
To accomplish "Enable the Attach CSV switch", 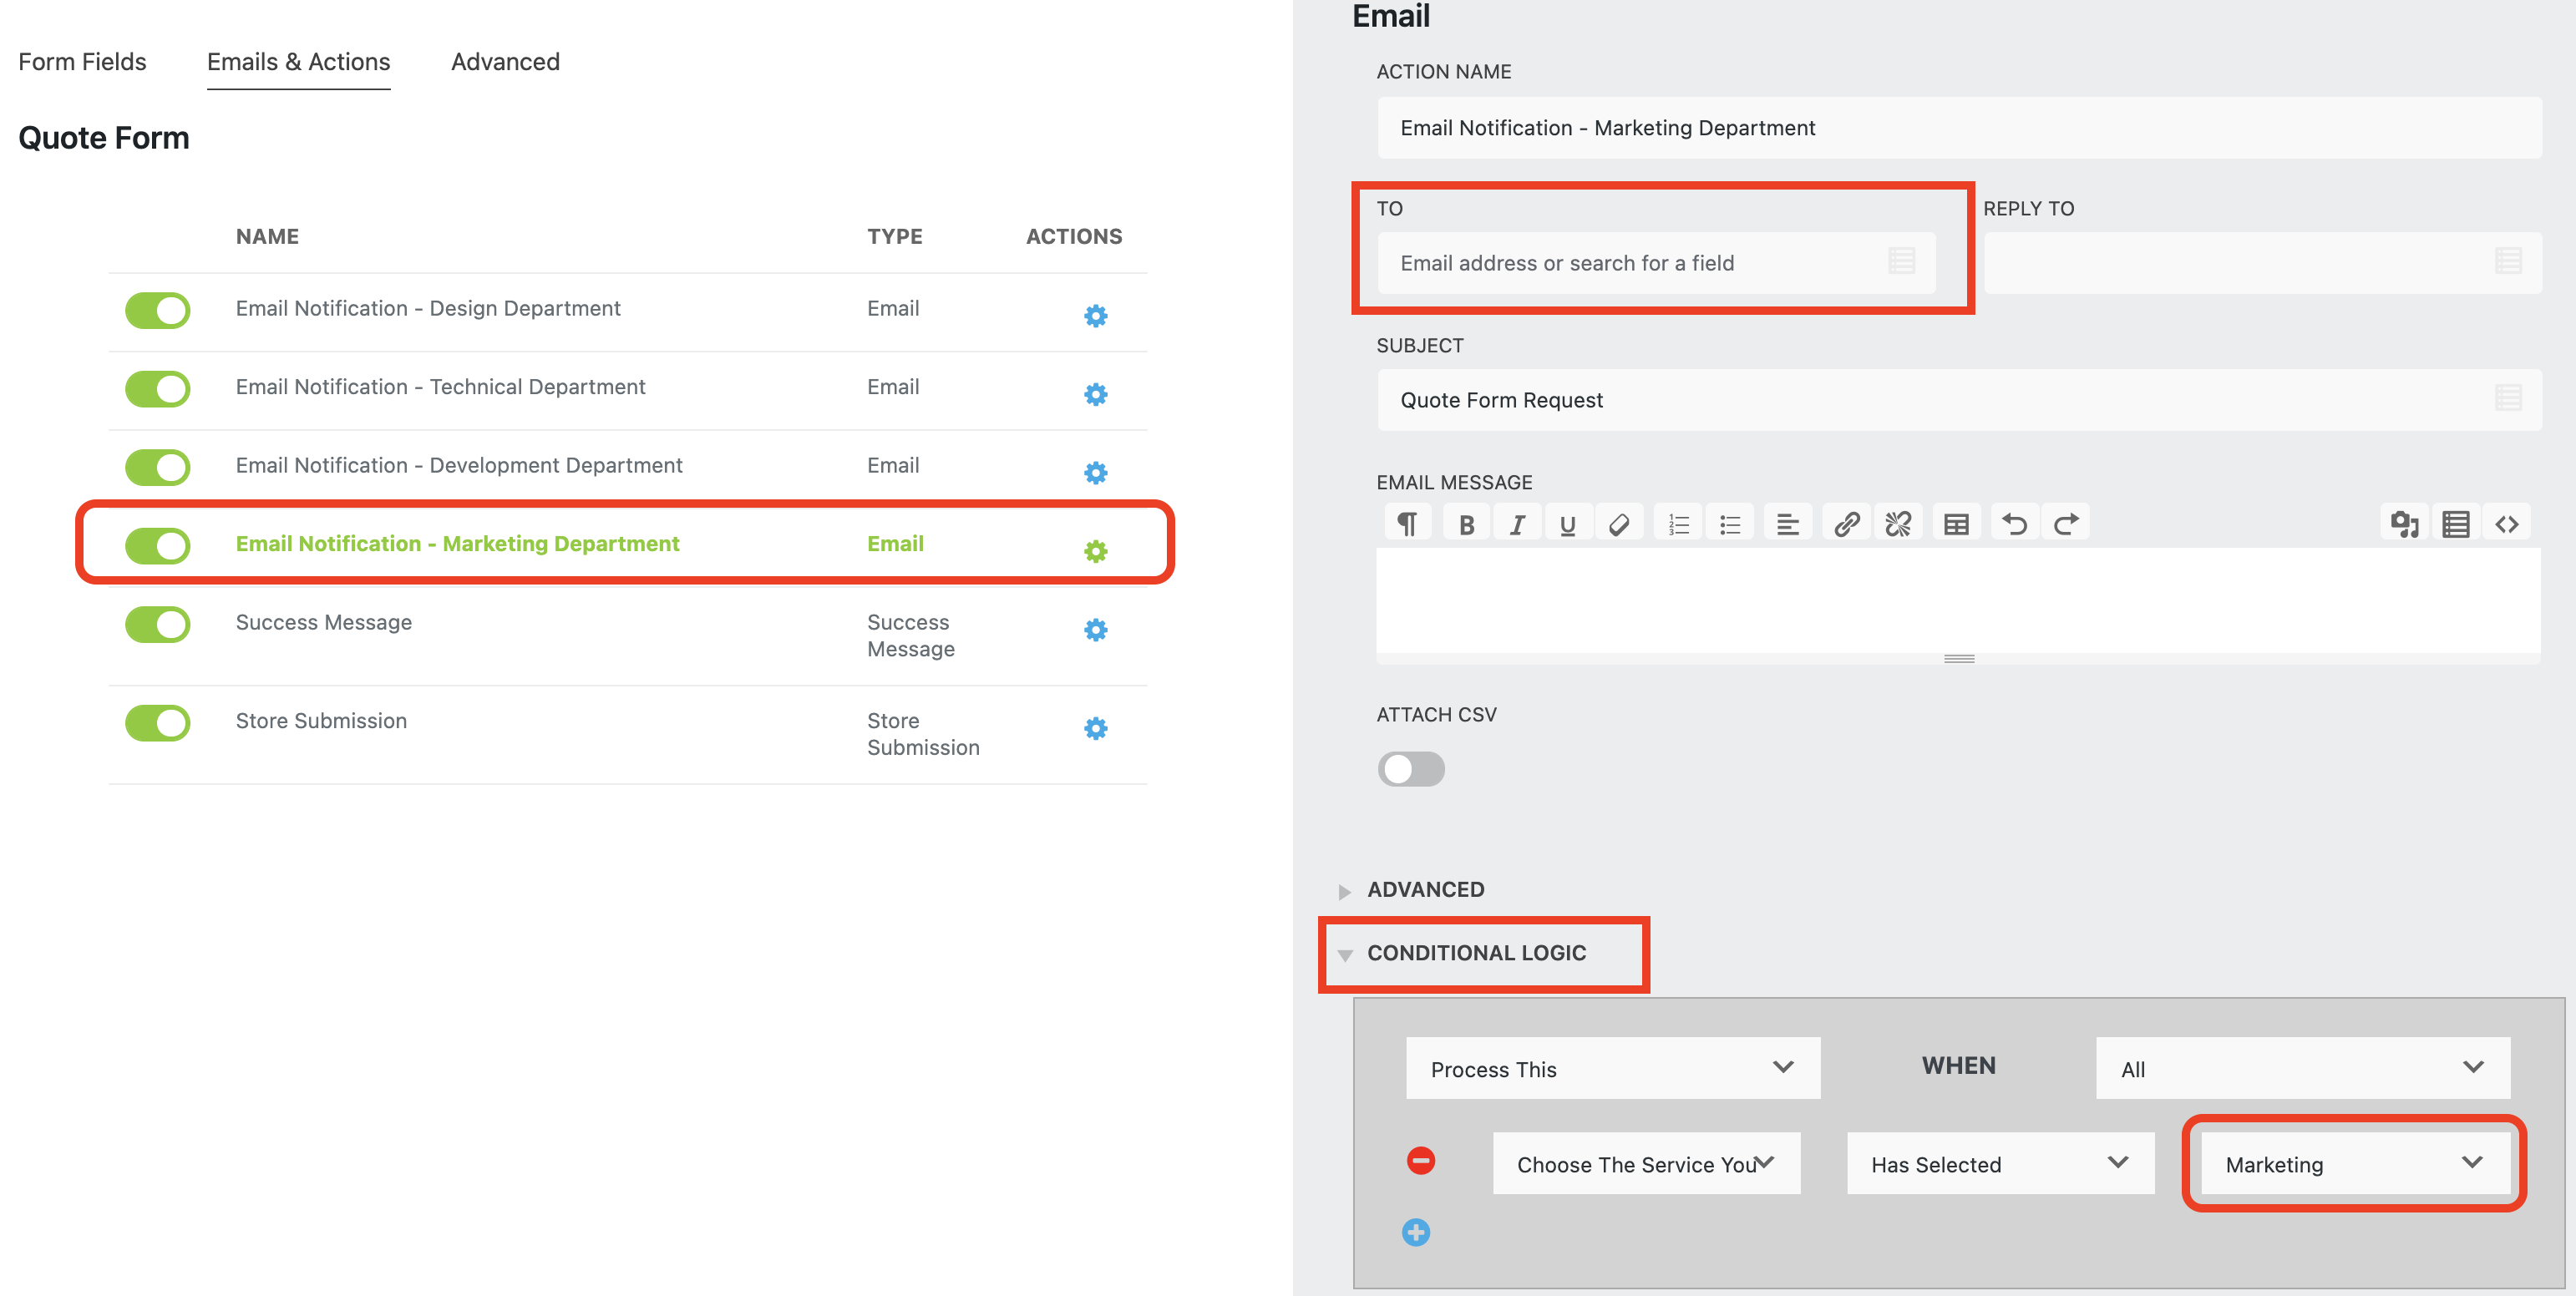I will point(1410,769).
